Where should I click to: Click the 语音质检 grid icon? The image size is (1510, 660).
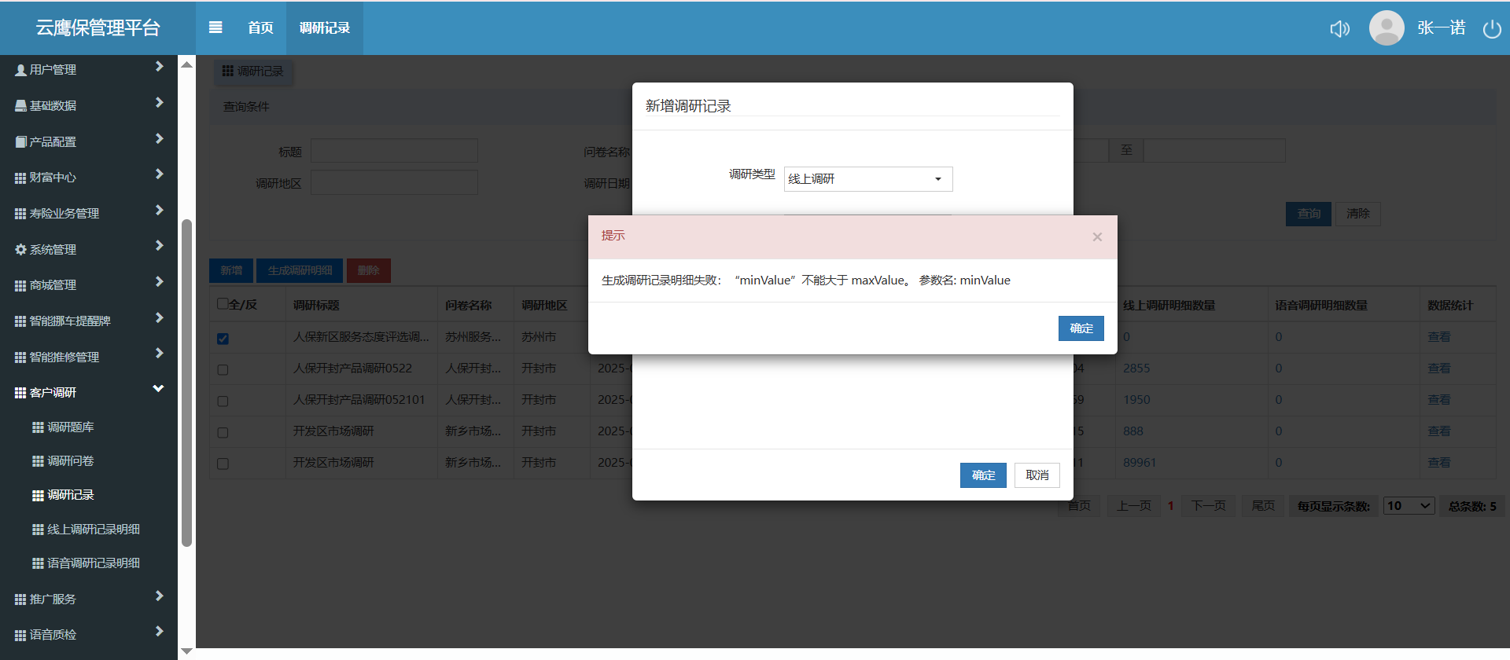pyautogui.click(x=20, y=635)
